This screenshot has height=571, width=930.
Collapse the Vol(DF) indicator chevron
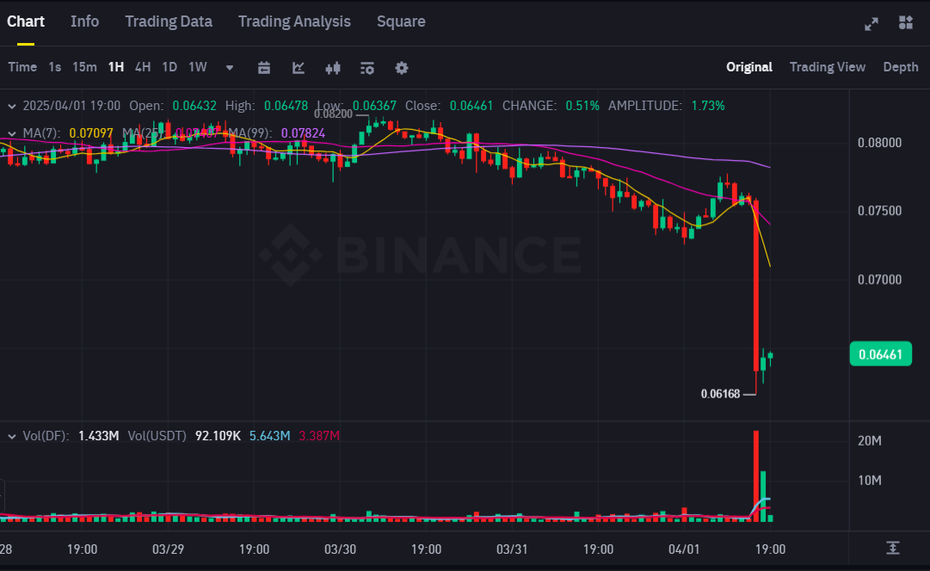[12, 436]
